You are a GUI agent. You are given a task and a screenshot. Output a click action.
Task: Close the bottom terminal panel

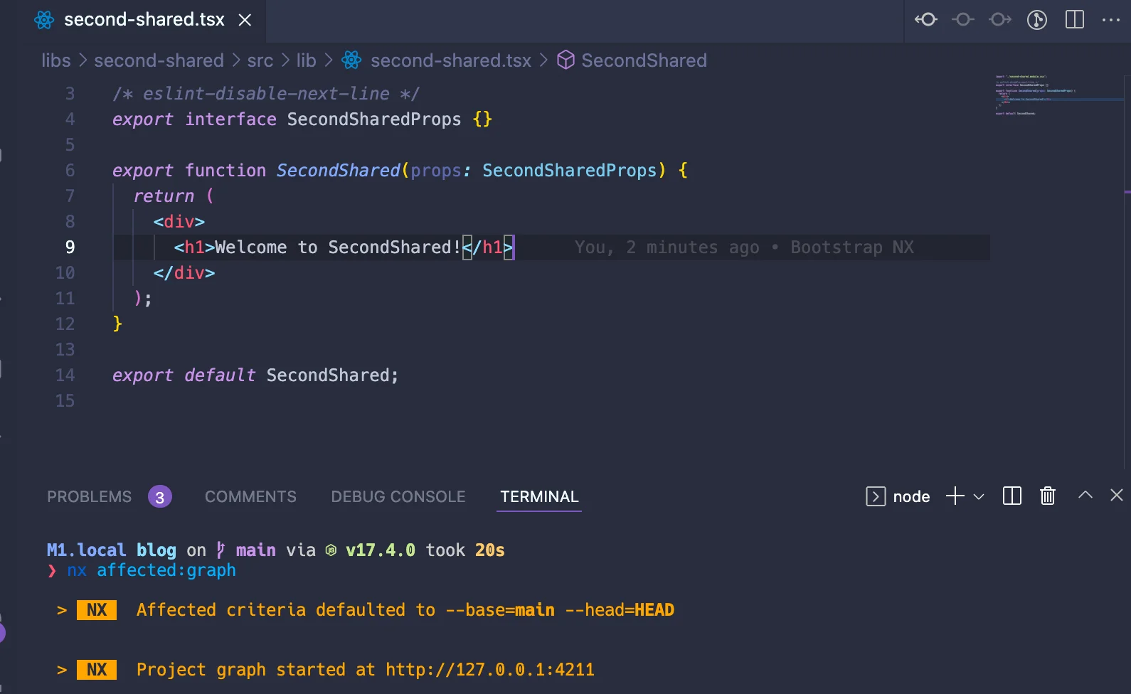(x=1116, y=495)
